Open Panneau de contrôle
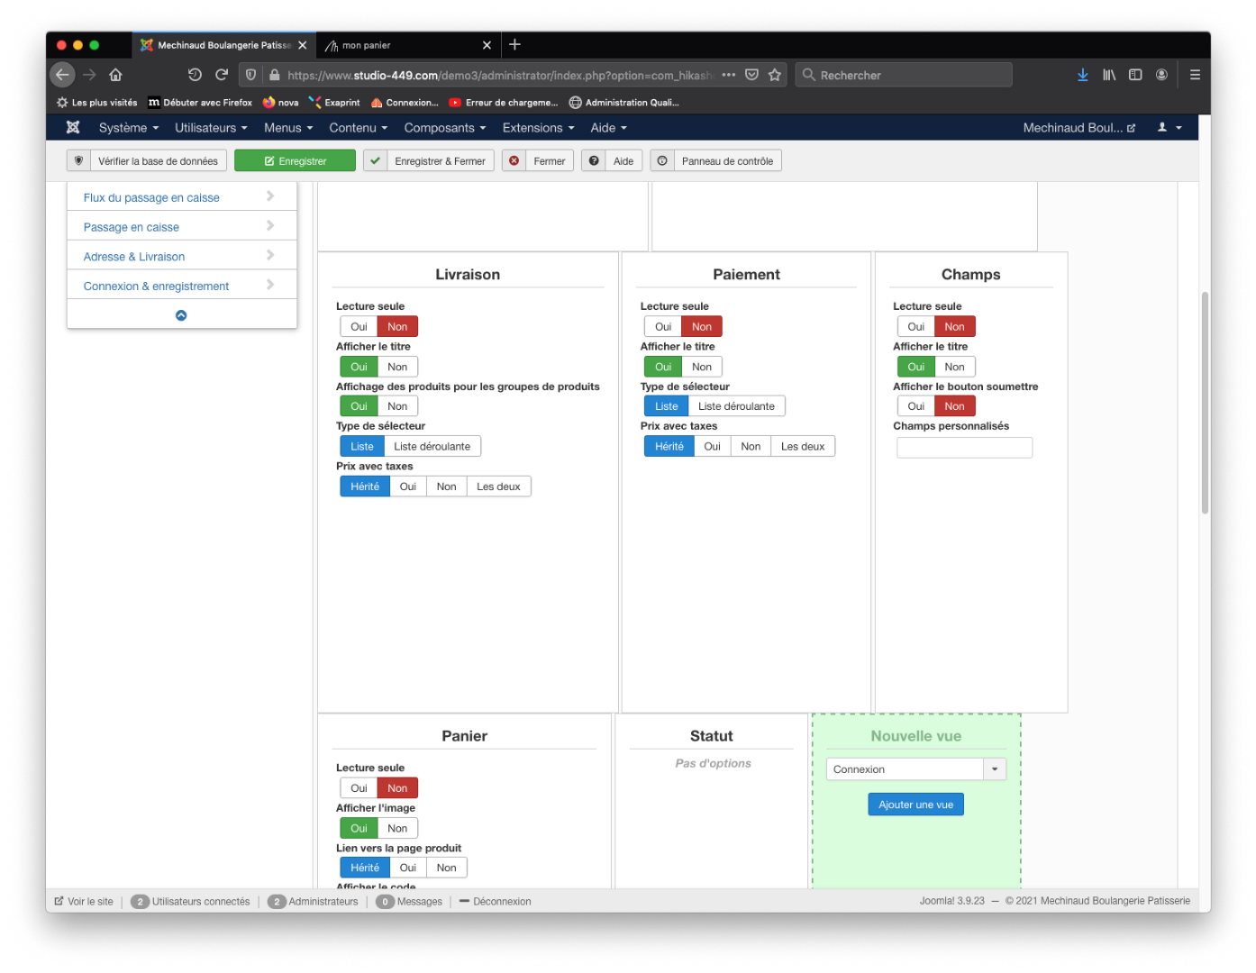This screenshot has width=1256, height=973. pyautogui.click(x=715, y=160)
